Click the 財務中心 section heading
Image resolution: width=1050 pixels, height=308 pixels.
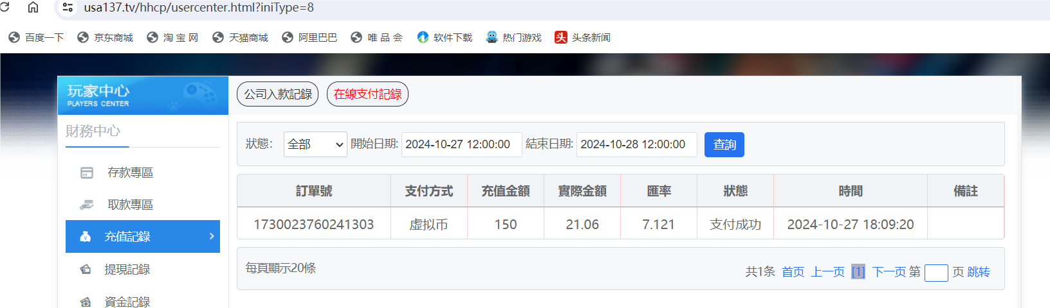click(93, 131)
